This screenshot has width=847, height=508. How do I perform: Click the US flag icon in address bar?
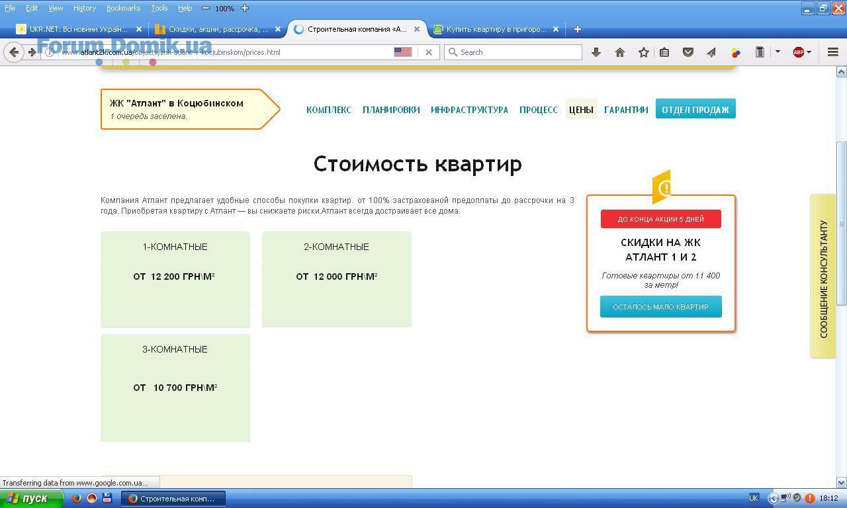click(403, 52)
